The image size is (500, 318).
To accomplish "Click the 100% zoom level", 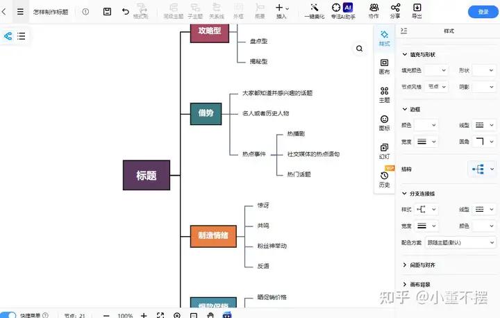I will click(x=125, y=315).
